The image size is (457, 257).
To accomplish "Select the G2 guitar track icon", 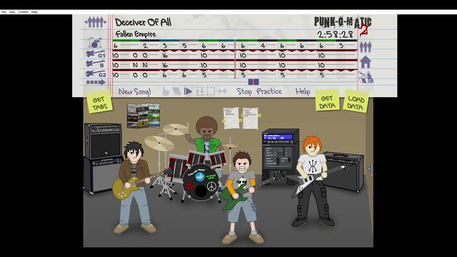I will click(x=96, y=74).
